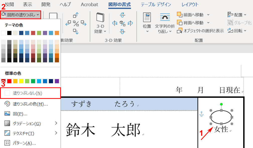Screen dimensions: 253x148
Task: Click the 日現在 text
Action: pyautogui.click(x=230, y=90)
